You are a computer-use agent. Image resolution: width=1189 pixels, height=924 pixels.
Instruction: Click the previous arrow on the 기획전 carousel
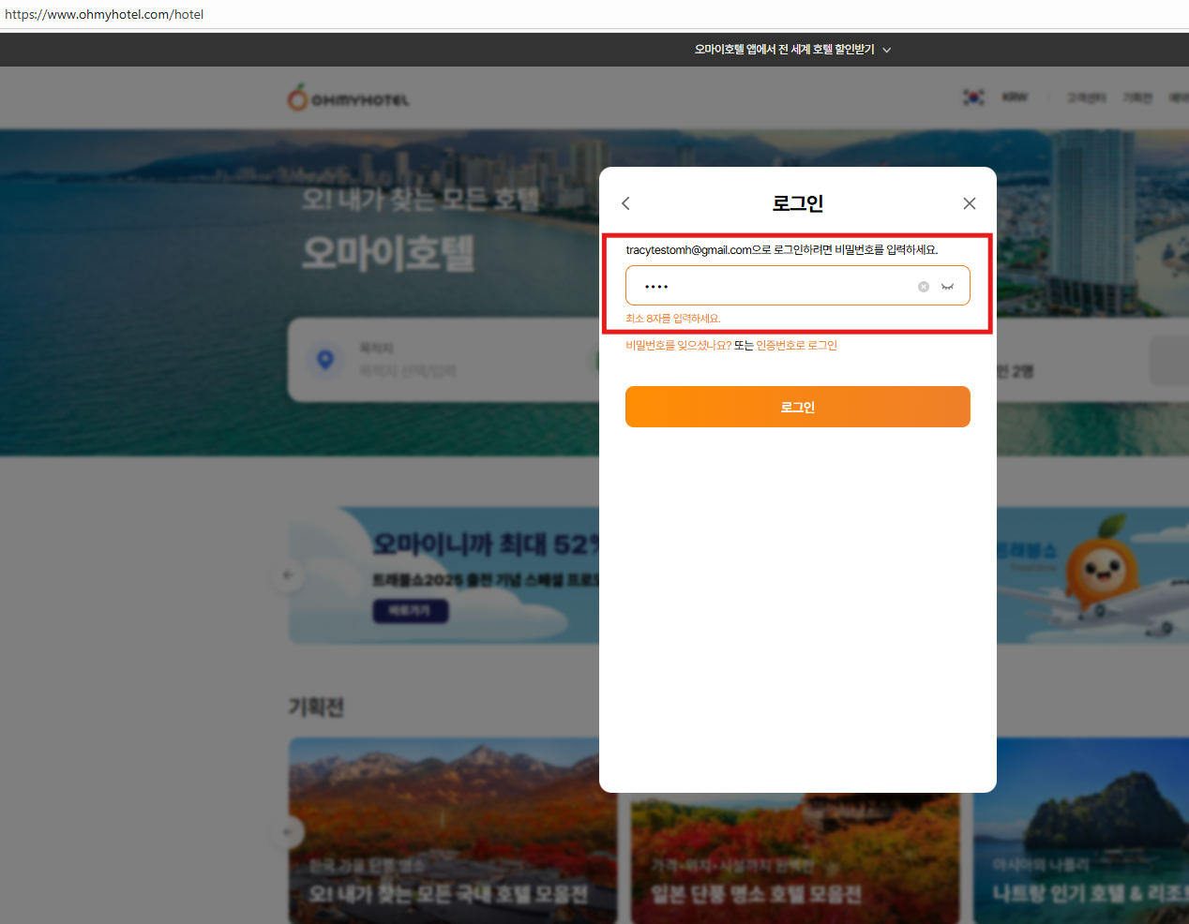click(x=288, y=831)
